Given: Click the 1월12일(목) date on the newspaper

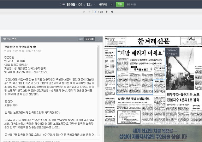Looking at the screenshot, I should [x=110, y=53].
